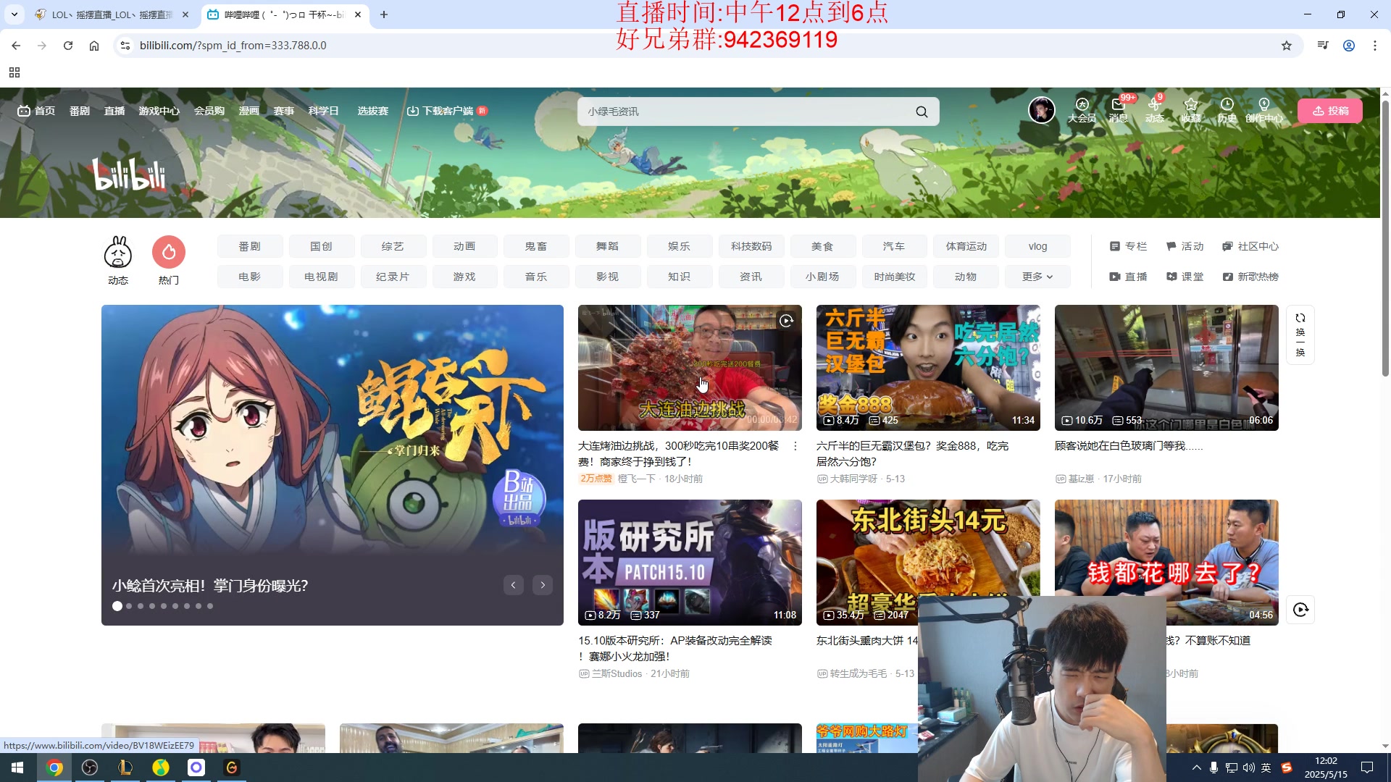The height and width of the screenshot is (782, 1391).
Task: Bookmark this page with the star icon
Action: click(1287, 46)
